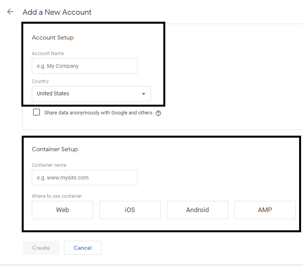Click the Share data anonymously label text

coord(98,113)
